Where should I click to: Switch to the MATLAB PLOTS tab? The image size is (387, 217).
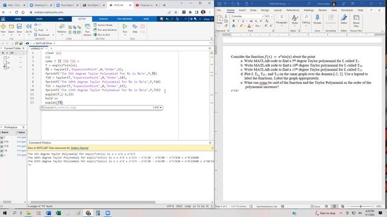pyautogui.click(x=39, y=19)
